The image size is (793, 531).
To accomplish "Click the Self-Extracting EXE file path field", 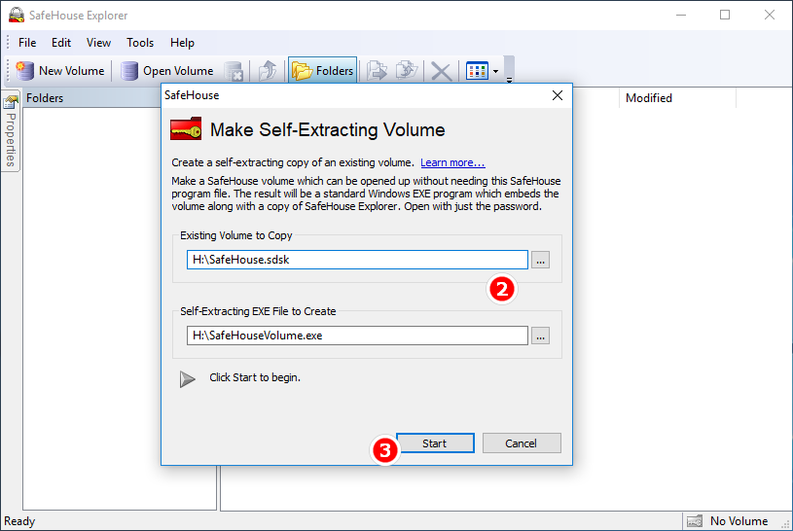I will point(356,336).
